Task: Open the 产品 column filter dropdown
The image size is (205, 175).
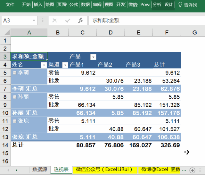Action: point(93,57)
